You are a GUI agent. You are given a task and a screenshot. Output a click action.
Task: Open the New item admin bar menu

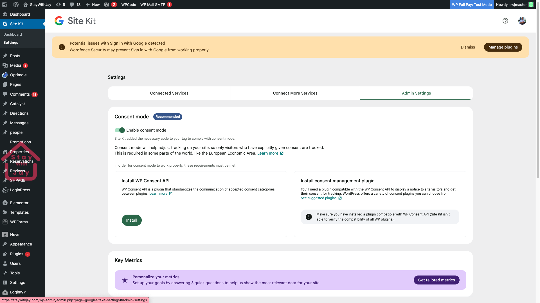click(92, 4)
